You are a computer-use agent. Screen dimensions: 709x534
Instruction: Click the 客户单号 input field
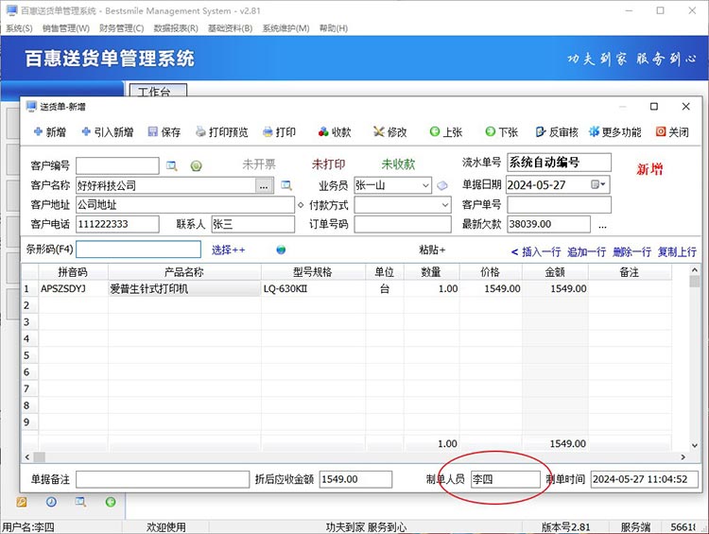(x=560, y=205)
